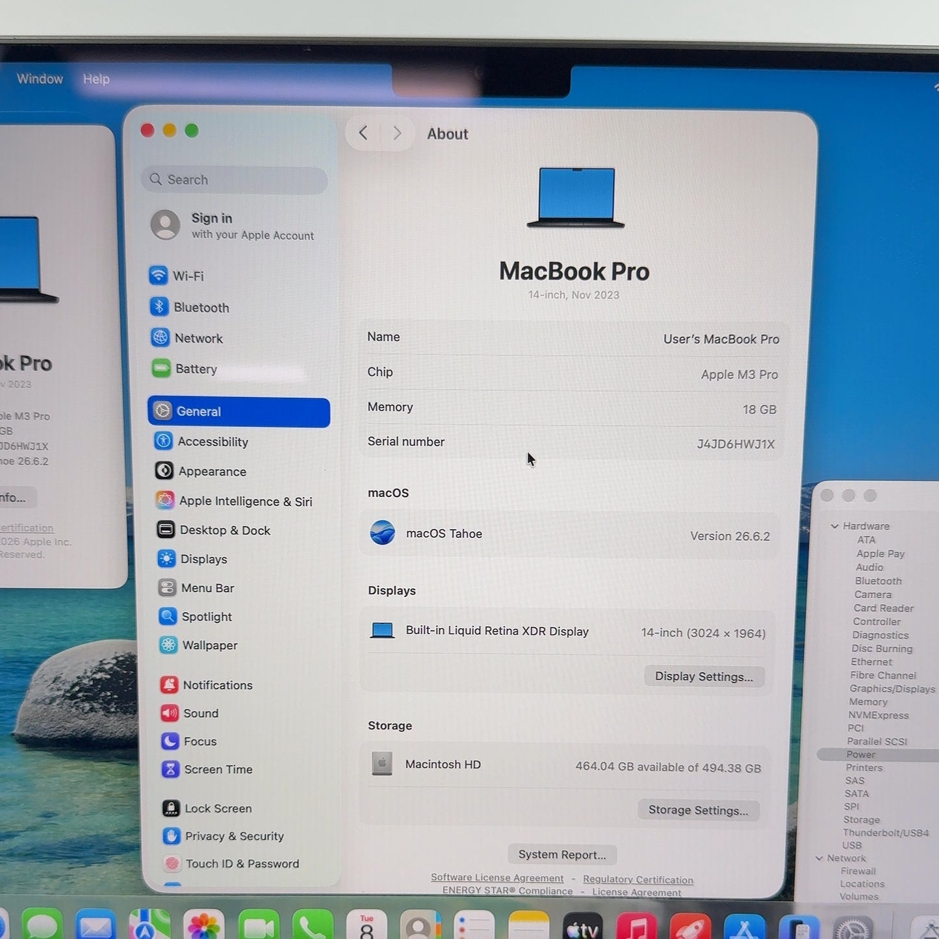Select Power in System Information sidebar
Screen dimensions: 939x939
[877, 754]
